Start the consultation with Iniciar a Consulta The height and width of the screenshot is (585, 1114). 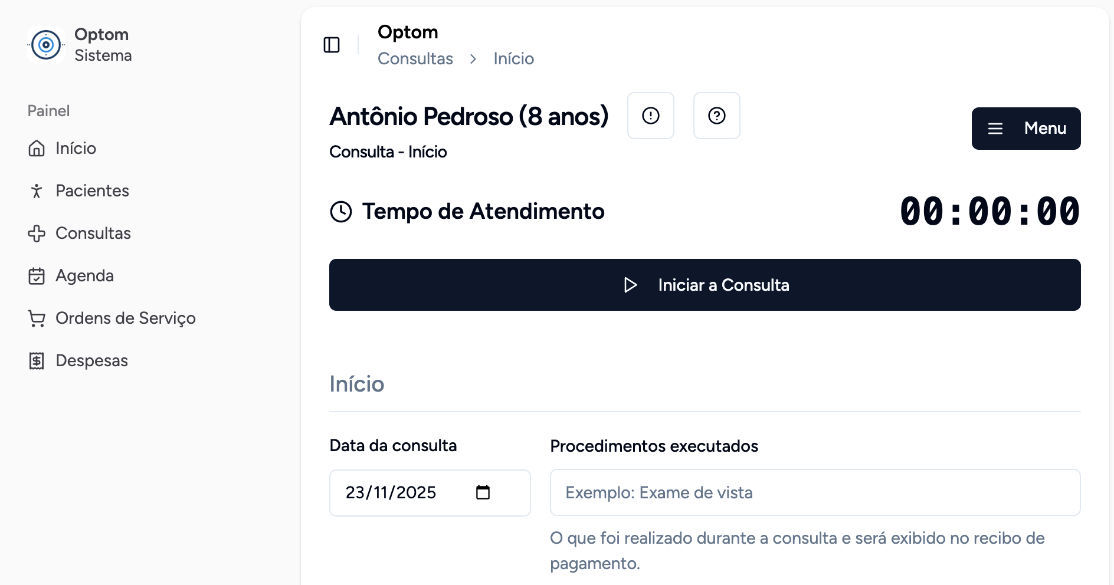pos(705,285)
